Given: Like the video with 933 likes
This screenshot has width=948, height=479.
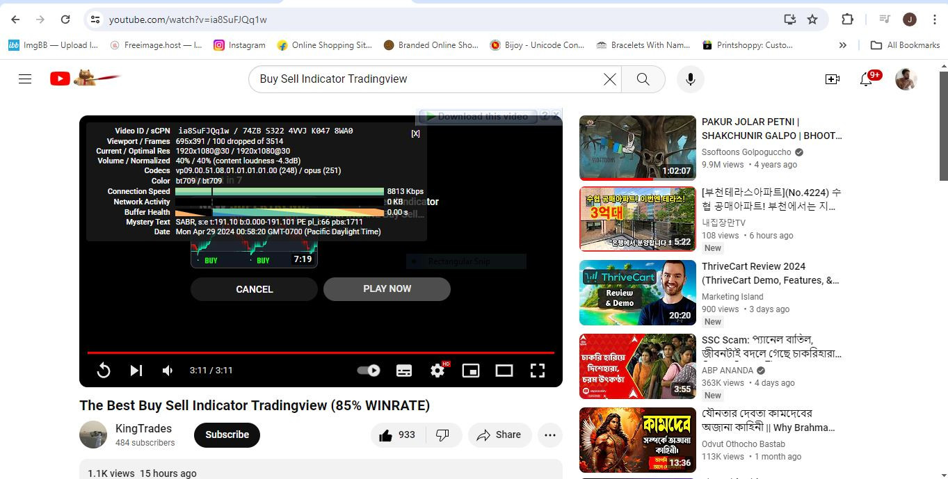Looking at the screenshot, I should 397,435.
